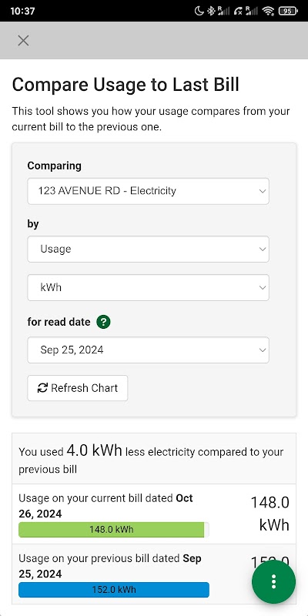Tap the Wi-Fi icon in status bar
308x616 pixels.
click(268, 11)
